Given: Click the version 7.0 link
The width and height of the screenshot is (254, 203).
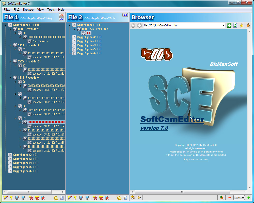Looking at the screenshot, I should click(x=154, y=128).
